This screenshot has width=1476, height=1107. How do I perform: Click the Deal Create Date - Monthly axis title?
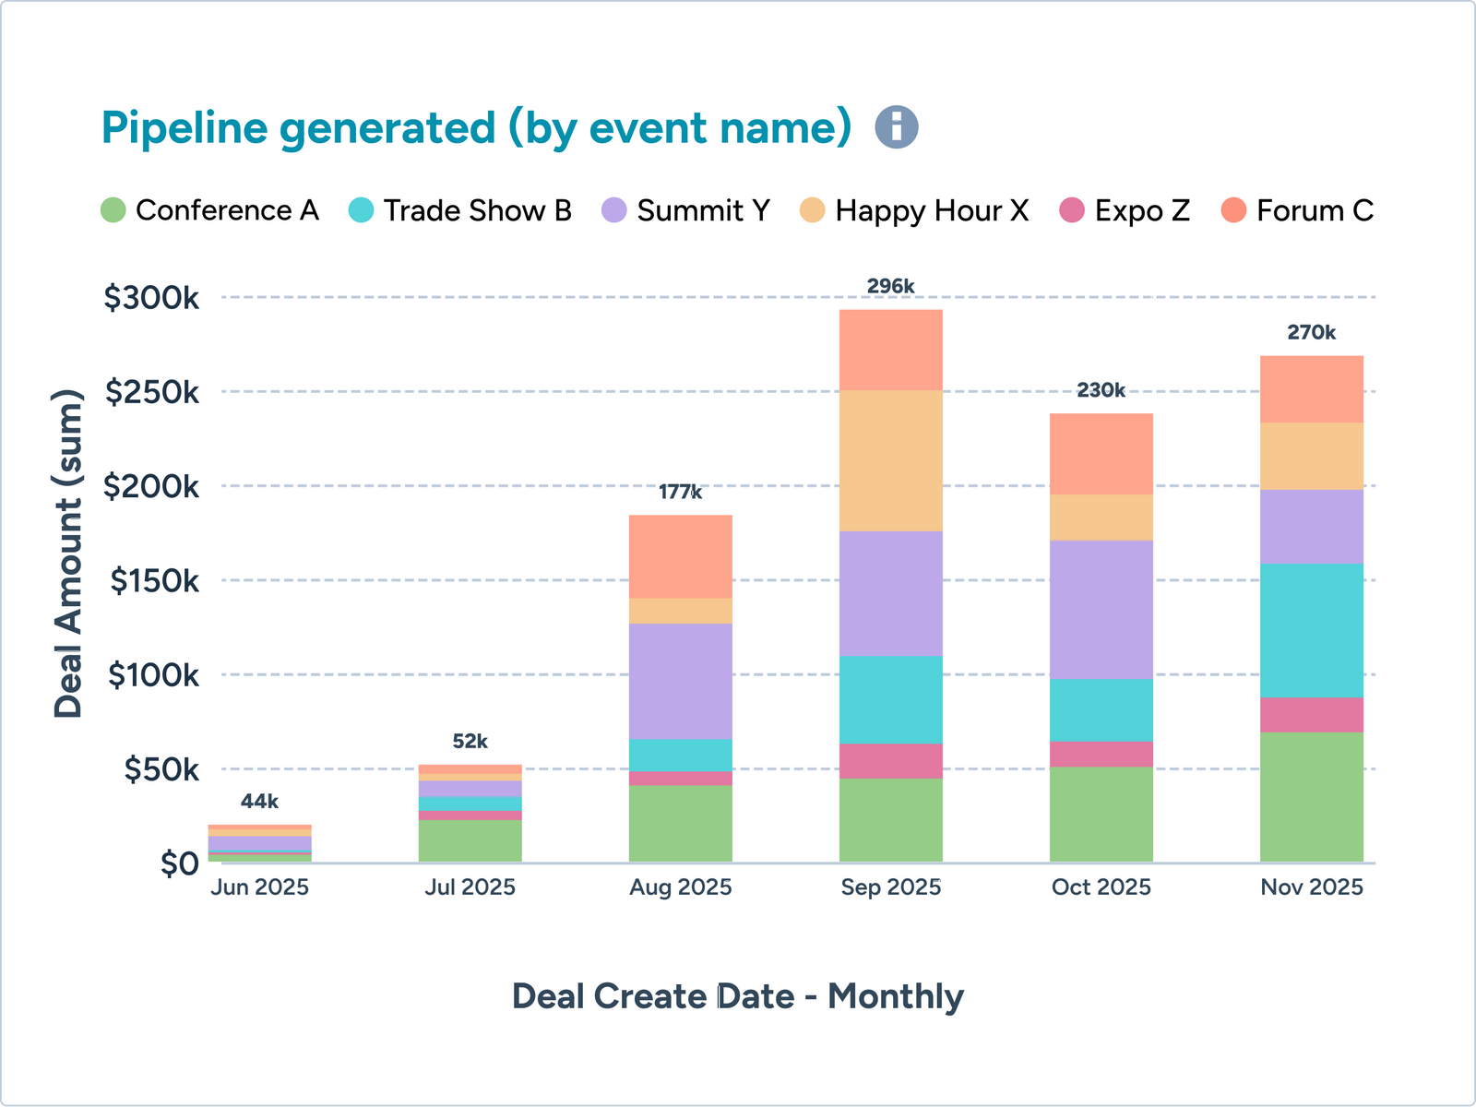(737, 996)
